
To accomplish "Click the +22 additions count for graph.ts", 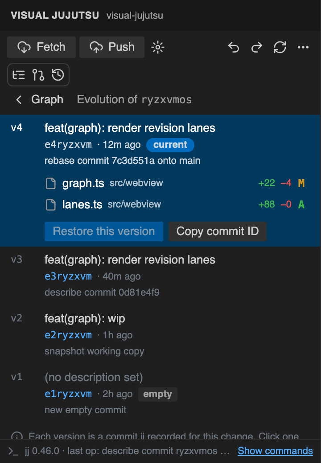I will click(x=267, y=183).
